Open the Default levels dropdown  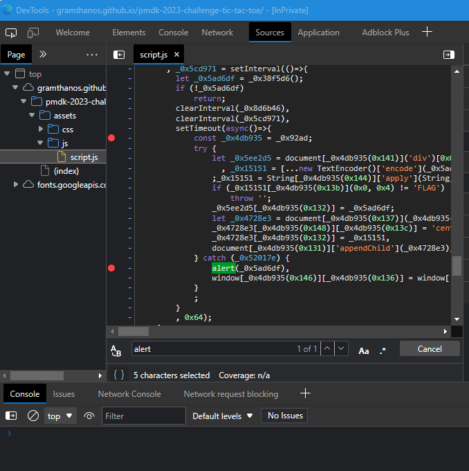point(222,416)
